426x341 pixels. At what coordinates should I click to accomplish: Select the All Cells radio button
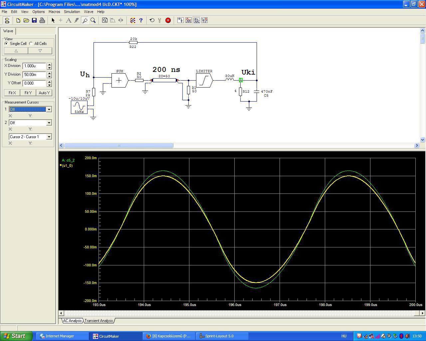(x=31, y=44)
